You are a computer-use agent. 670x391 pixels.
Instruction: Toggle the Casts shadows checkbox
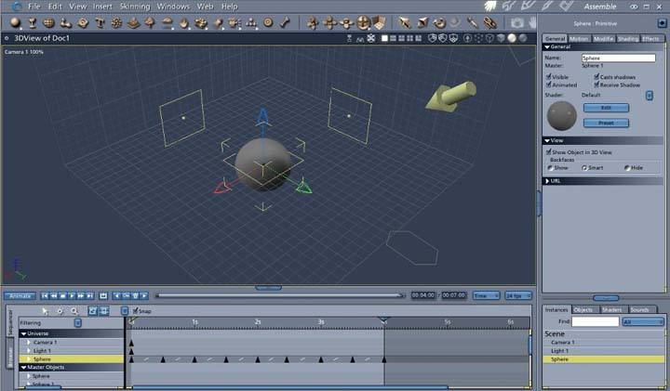596,76
